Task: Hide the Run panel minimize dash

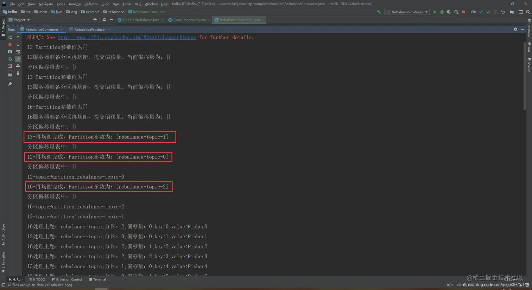Action: [522, 30]
